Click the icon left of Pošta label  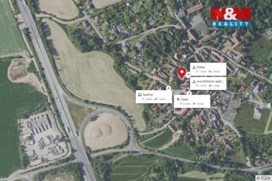click(194, 67)
